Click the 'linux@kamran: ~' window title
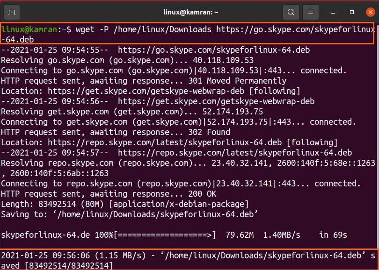This screenshot has width=379, height=270. [189, 12]
